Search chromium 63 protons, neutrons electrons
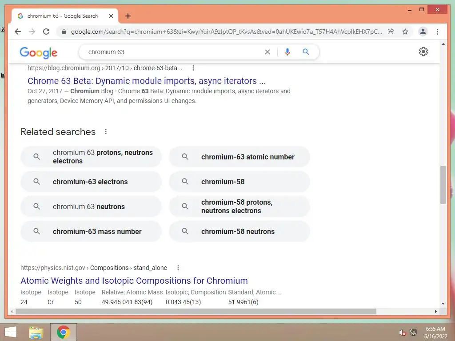Viewport: 455px width, 341px height. click(x=91, y=157)
